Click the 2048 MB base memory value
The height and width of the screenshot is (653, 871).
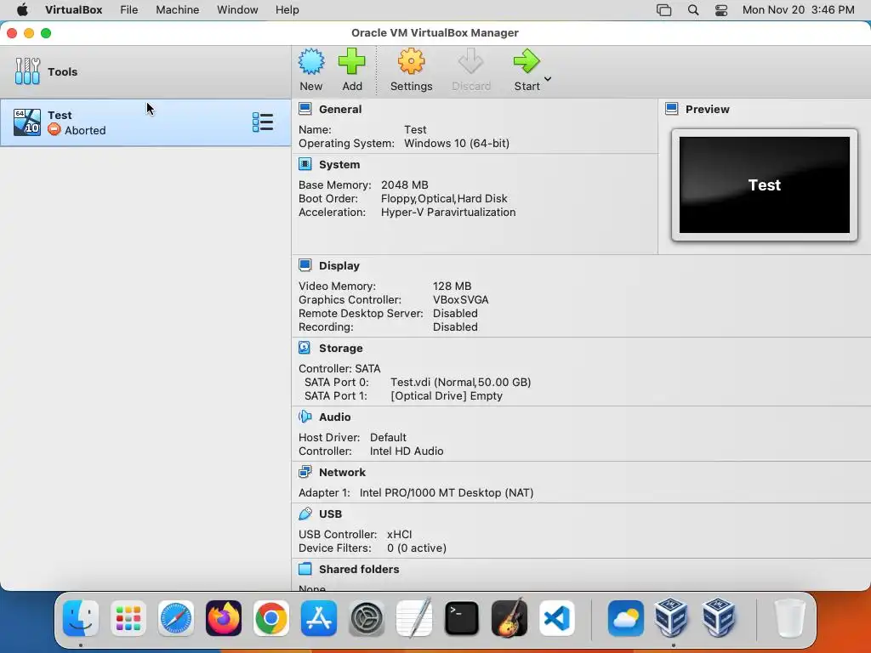pos(404,185)
